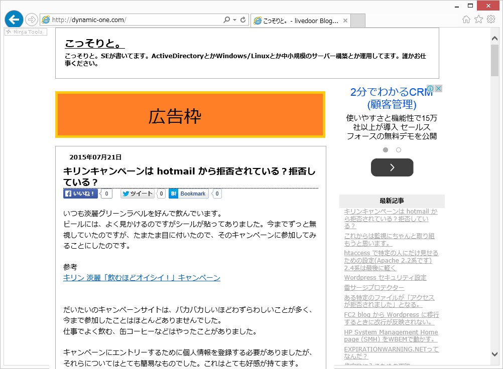Click the ad info icon
This screenshot has width=503, height=369.
[430, 88]
